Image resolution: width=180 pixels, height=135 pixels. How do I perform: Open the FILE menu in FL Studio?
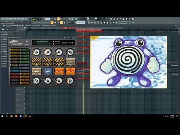1,19
